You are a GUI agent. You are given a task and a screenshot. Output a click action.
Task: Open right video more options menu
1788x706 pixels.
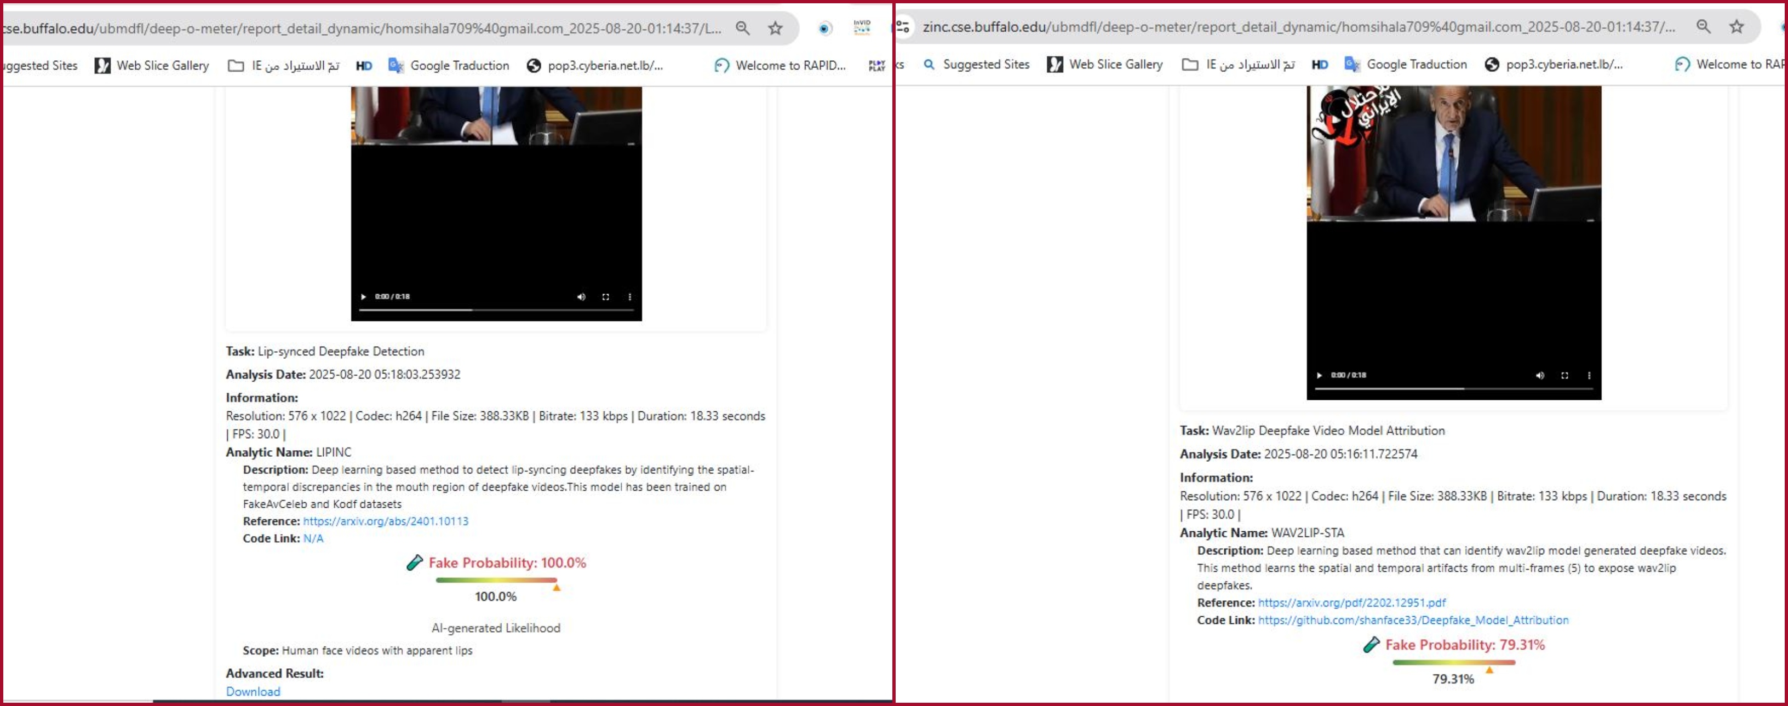point(1589,375)
